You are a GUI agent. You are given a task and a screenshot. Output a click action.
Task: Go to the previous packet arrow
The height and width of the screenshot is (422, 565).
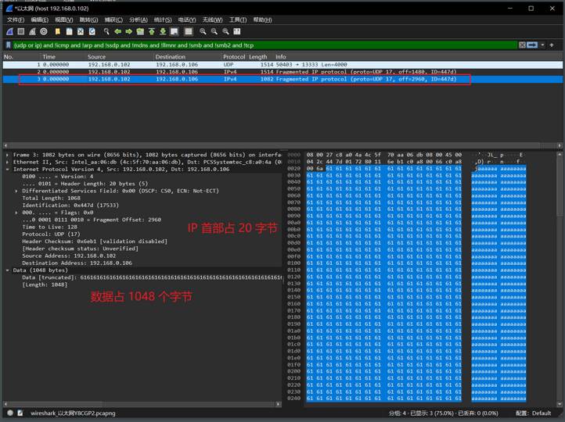(x=117, y=32)
